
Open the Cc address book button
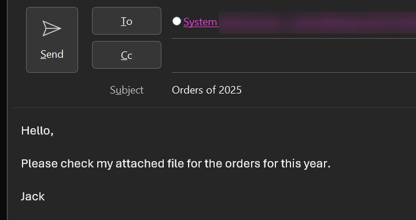(127, 55)
